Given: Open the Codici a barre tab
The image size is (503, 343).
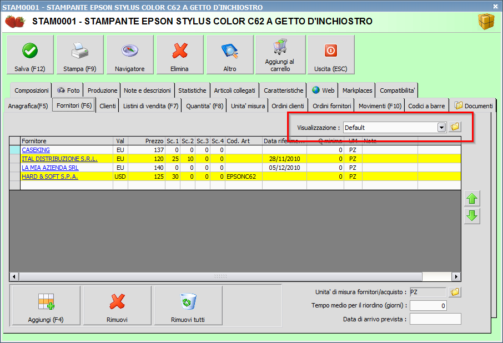Looking at the screenshot, I should [x=426, y=106].
